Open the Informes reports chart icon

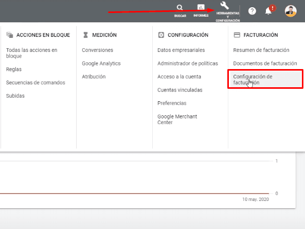(201, 7)
